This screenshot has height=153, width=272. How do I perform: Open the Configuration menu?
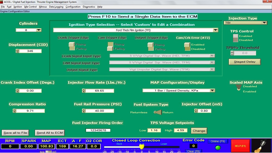pos(73,7)
